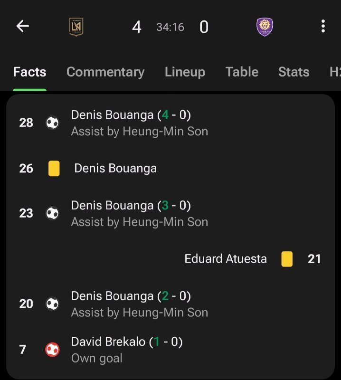This screenshot has width=341, height=380.
Task: Tap the back arrow icon
Action: pyautogui.click(x=23, y=27)
